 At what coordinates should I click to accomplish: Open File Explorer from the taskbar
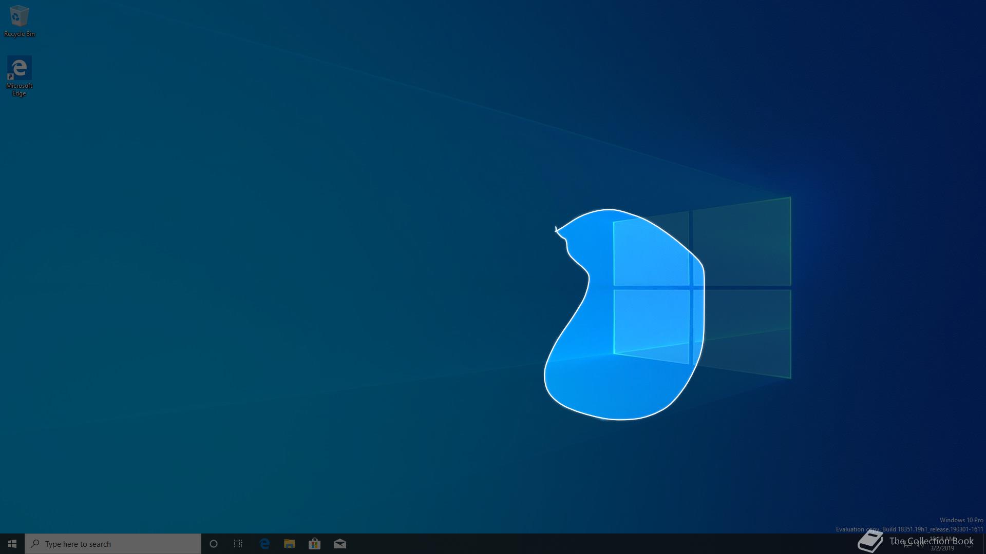pyautogui.click(x=290, y=544)
